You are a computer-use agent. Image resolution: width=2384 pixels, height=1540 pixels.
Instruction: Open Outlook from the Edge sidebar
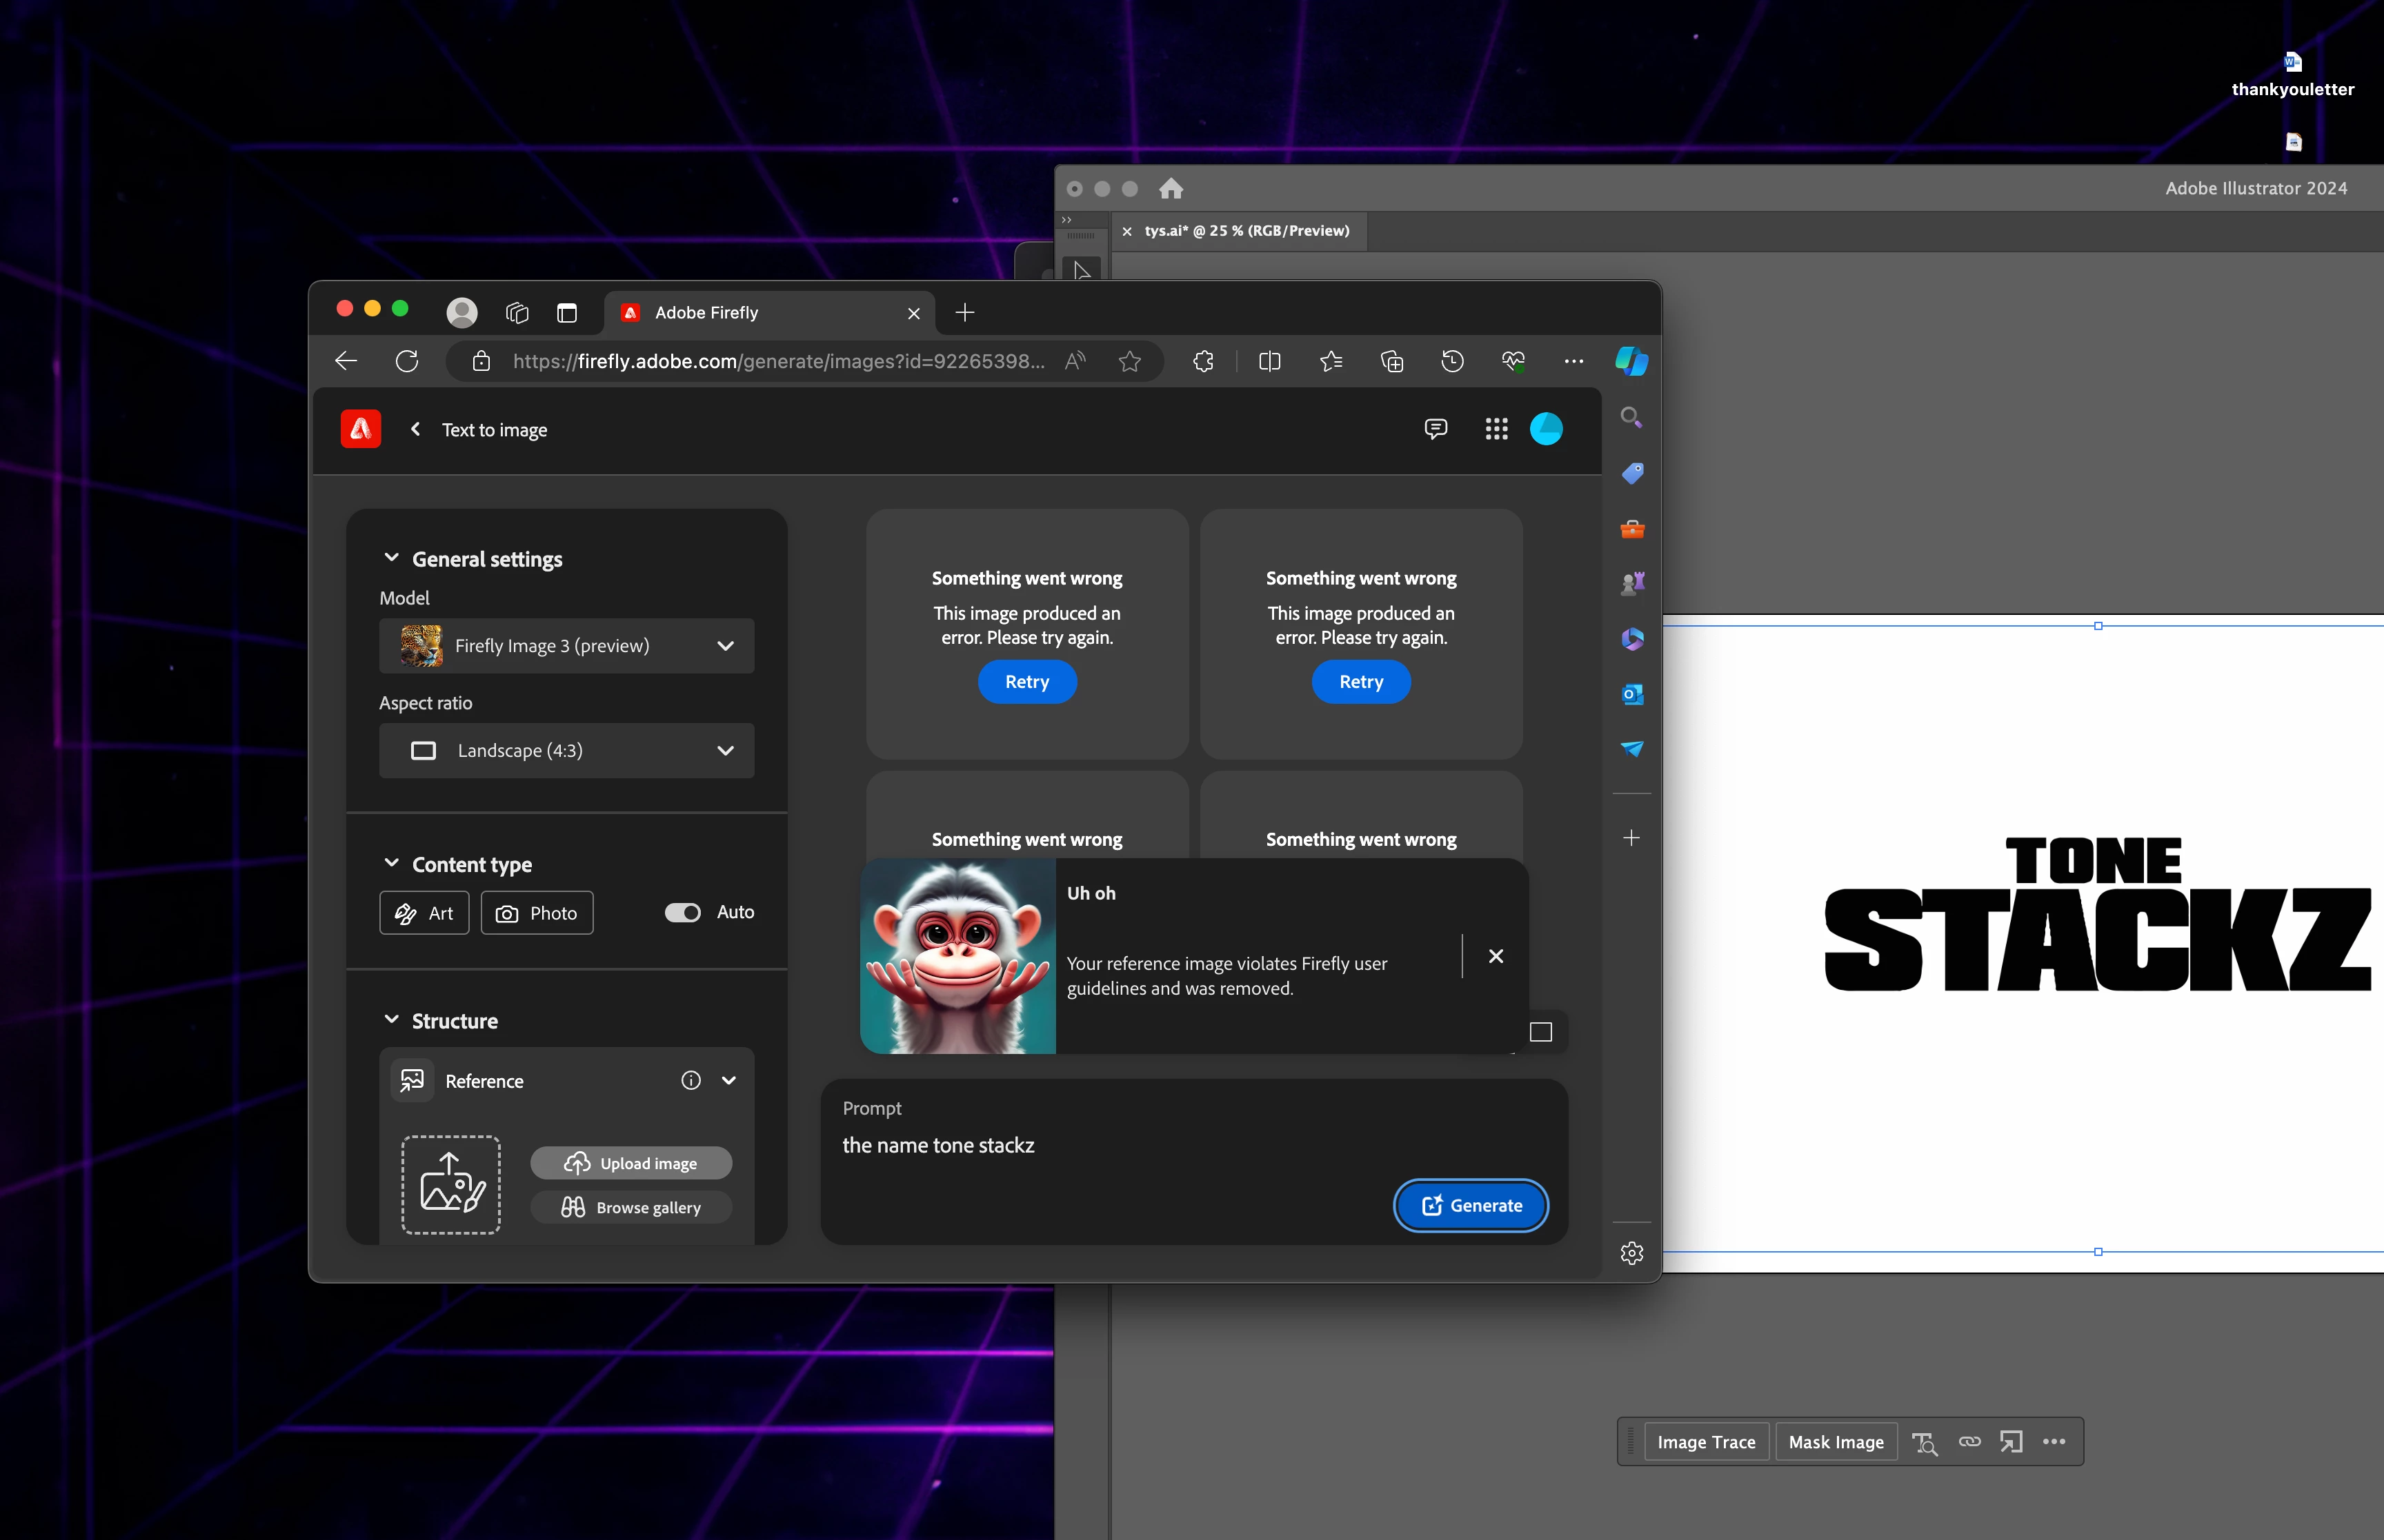(x=1631, y=694)
